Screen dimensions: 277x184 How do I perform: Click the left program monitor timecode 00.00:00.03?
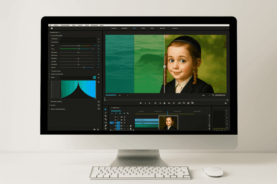pos(111,95)
